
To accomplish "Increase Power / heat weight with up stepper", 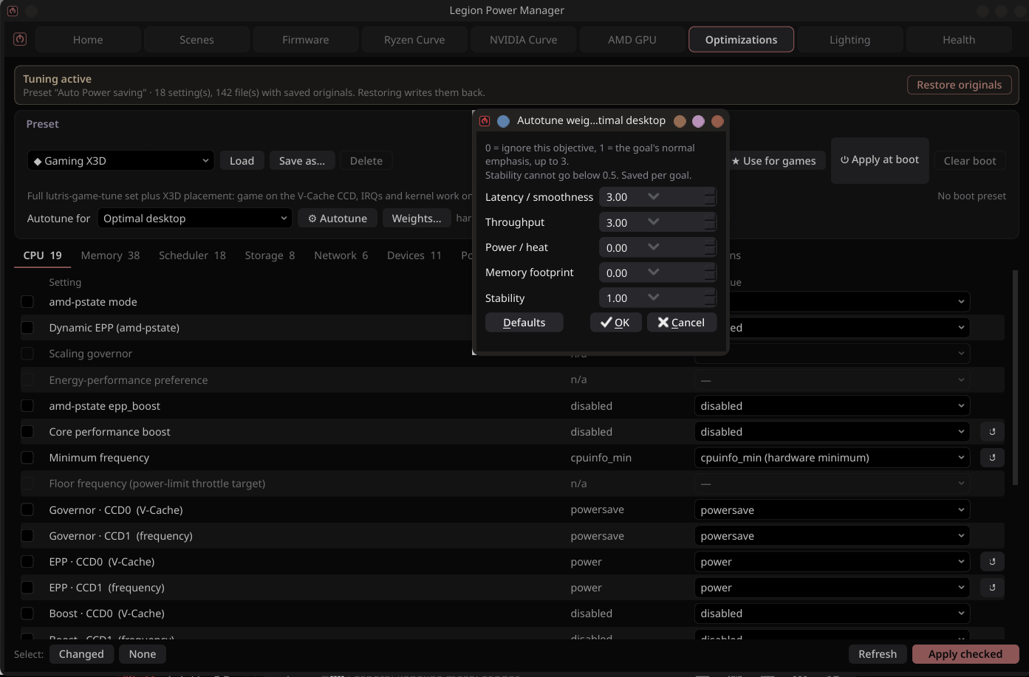I will 710,243.
